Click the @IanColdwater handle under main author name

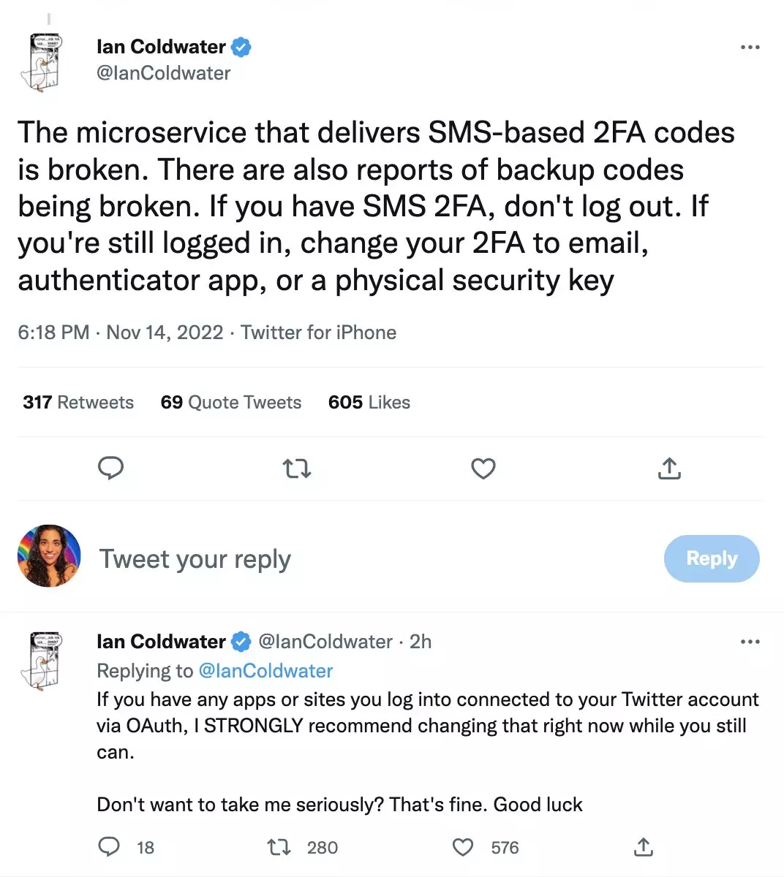tap(164, 73)
